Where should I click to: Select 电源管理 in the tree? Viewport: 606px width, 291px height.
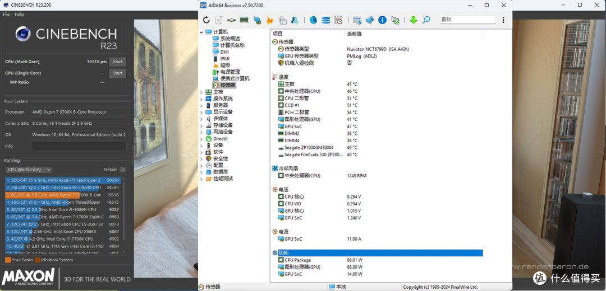(x=230, y=72)
